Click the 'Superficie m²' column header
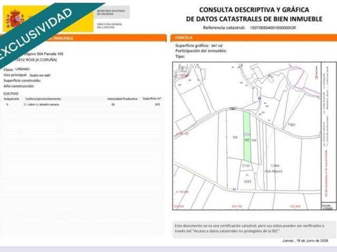Screen dimensions: 337x252 (x=152, y=99)
